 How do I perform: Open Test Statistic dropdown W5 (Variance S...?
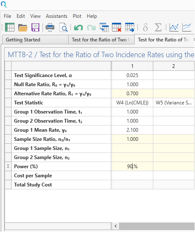[x=174, y=103]
